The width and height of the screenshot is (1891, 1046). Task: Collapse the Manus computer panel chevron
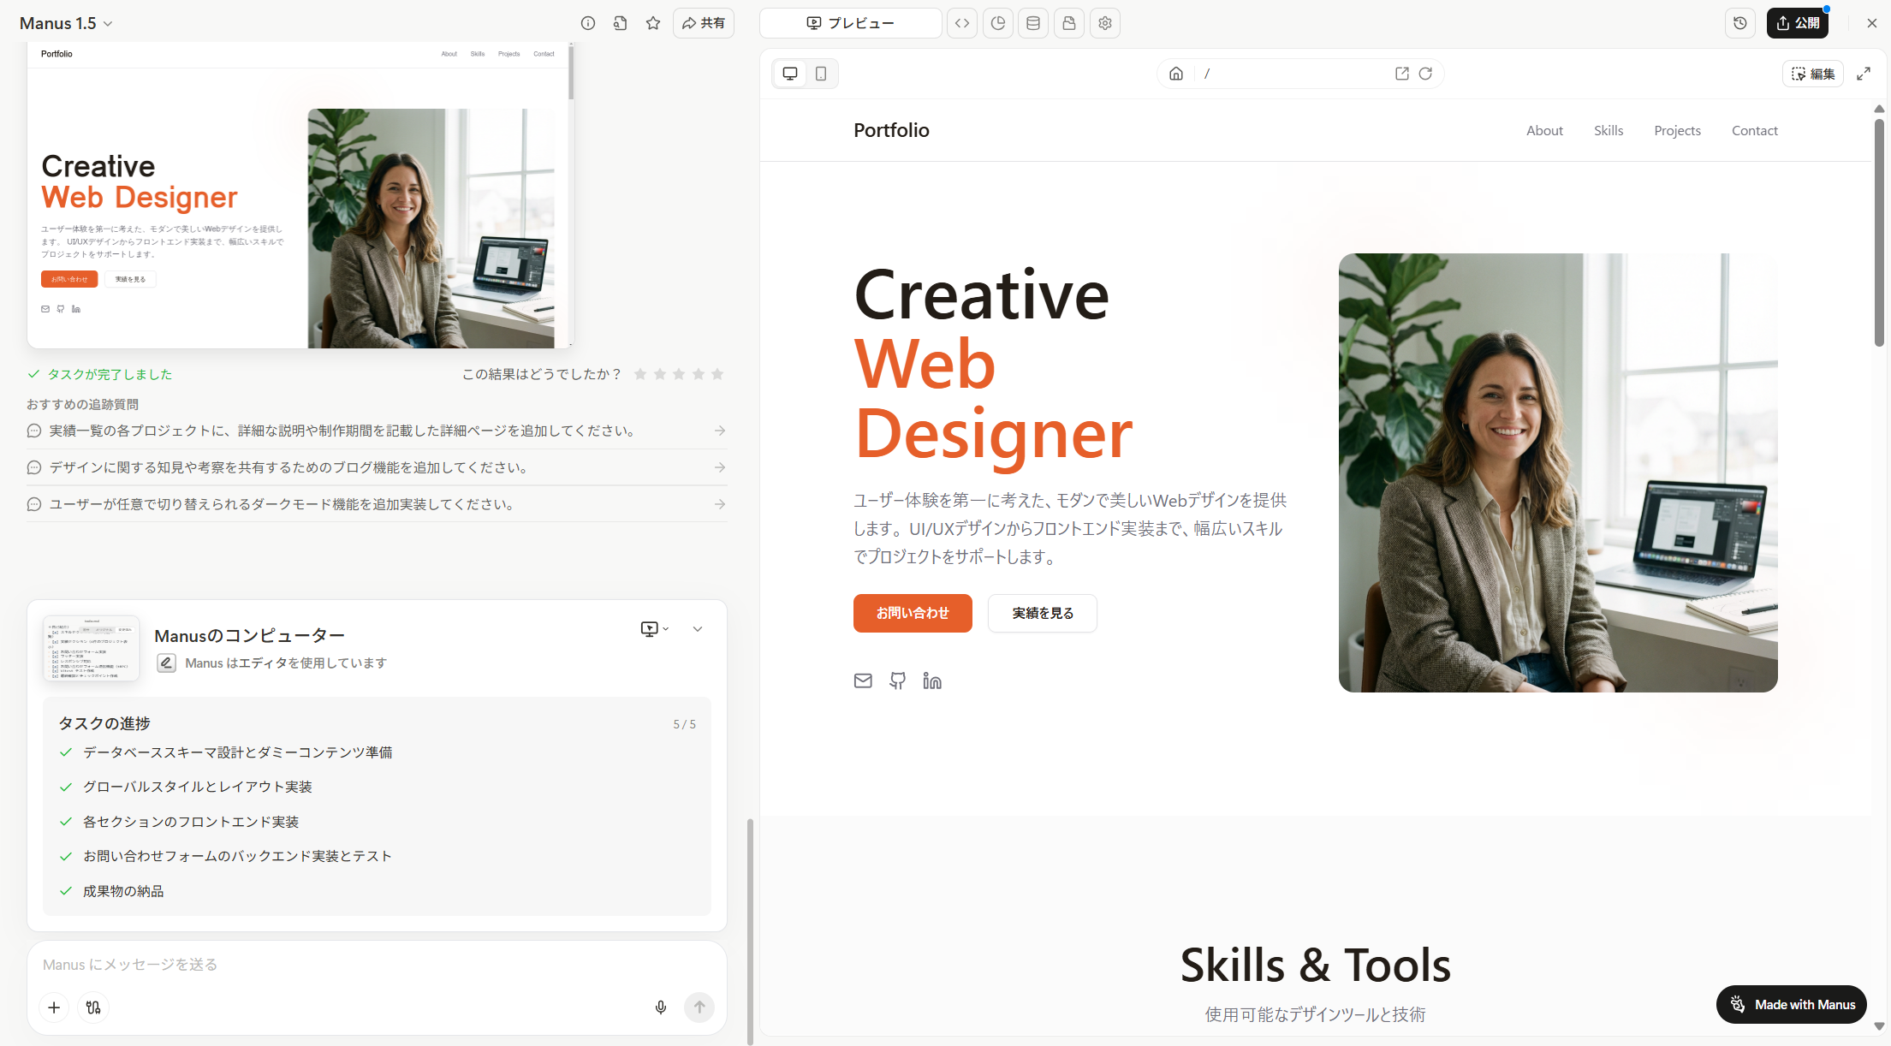(x=698, y=629)
